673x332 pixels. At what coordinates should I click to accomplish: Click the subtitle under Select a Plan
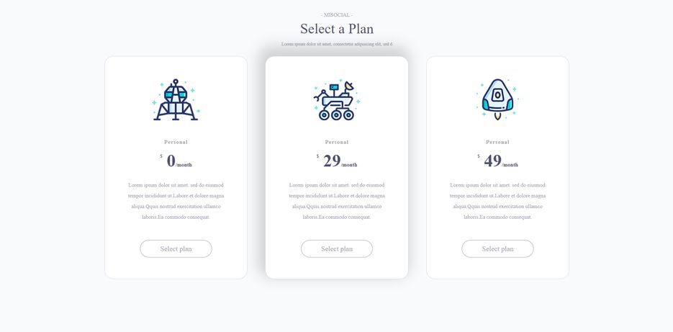coord(337,44)
